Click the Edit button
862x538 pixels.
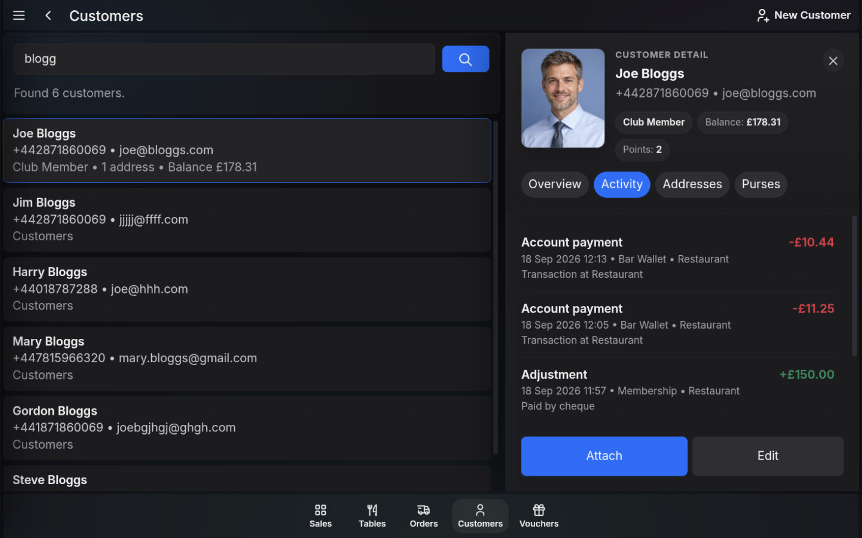pos(768,456)
